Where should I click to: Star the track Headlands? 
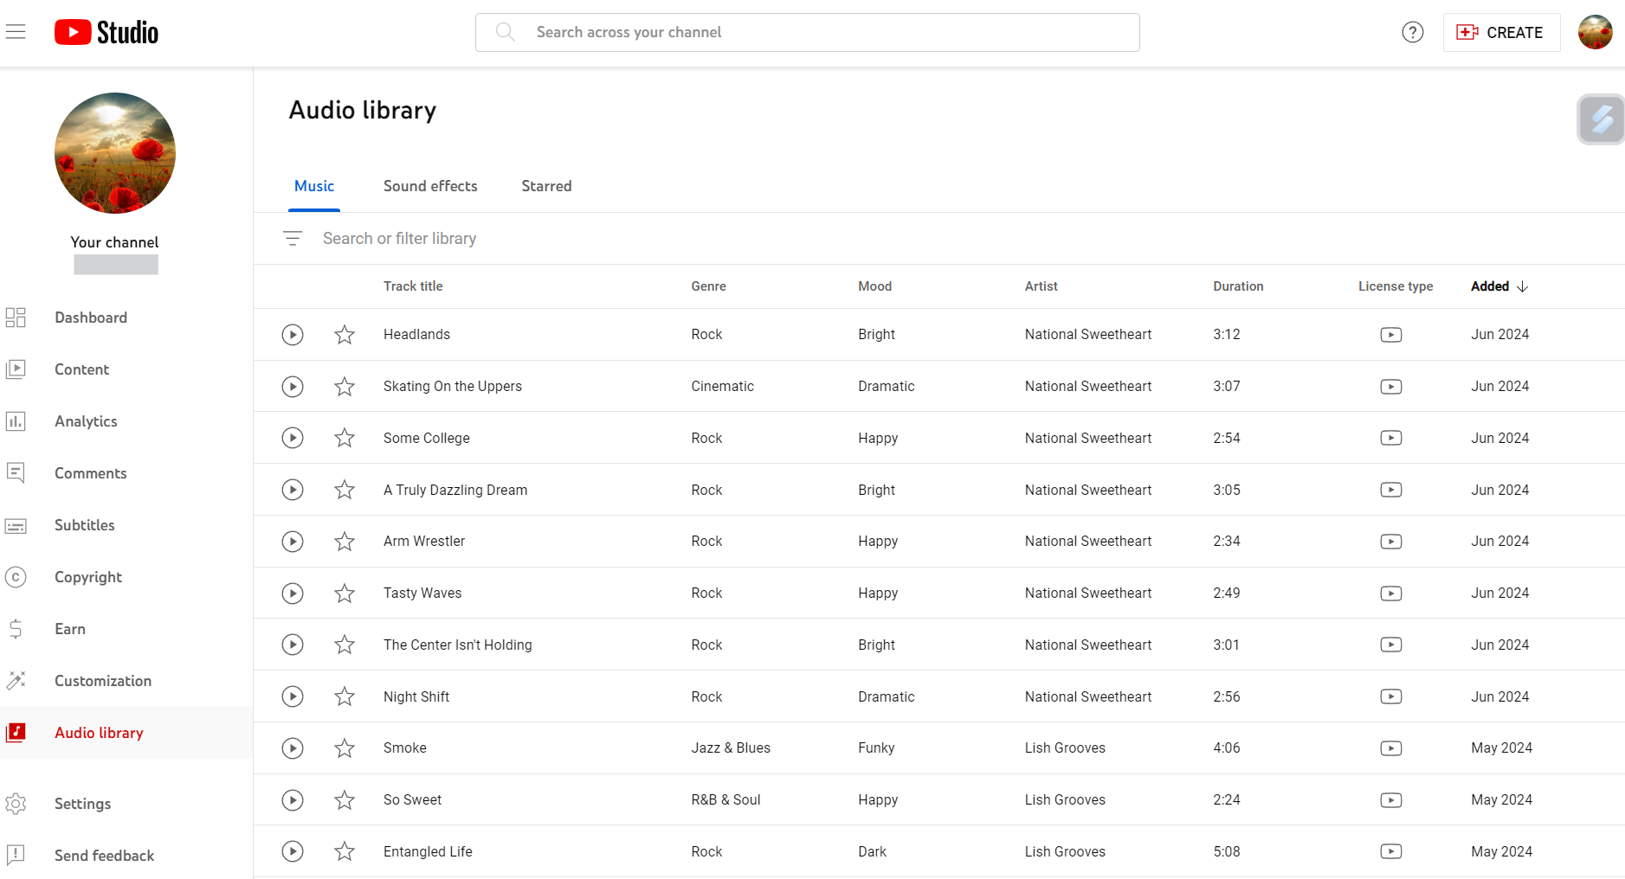(344, 335)
